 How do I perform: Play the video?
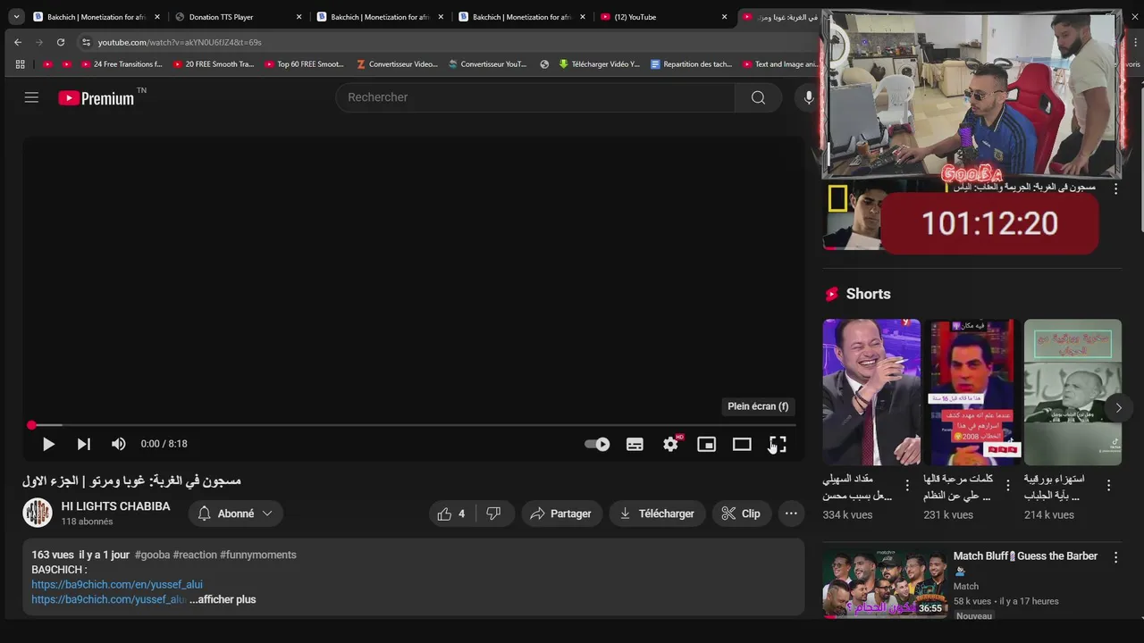click(x=48, y=444)
